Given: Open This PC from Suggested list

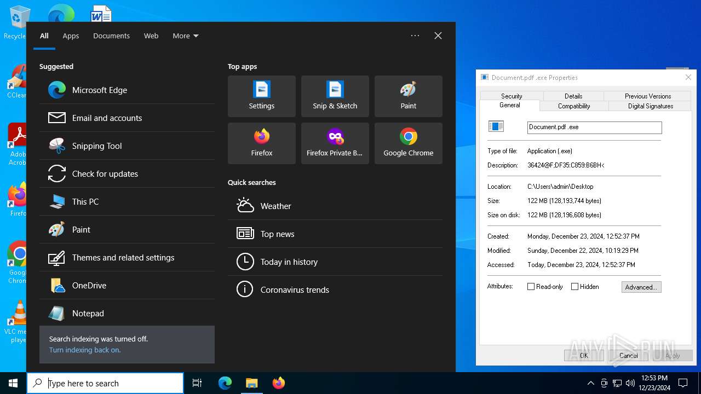Looking at the screenshot, I should coord(127,201).
